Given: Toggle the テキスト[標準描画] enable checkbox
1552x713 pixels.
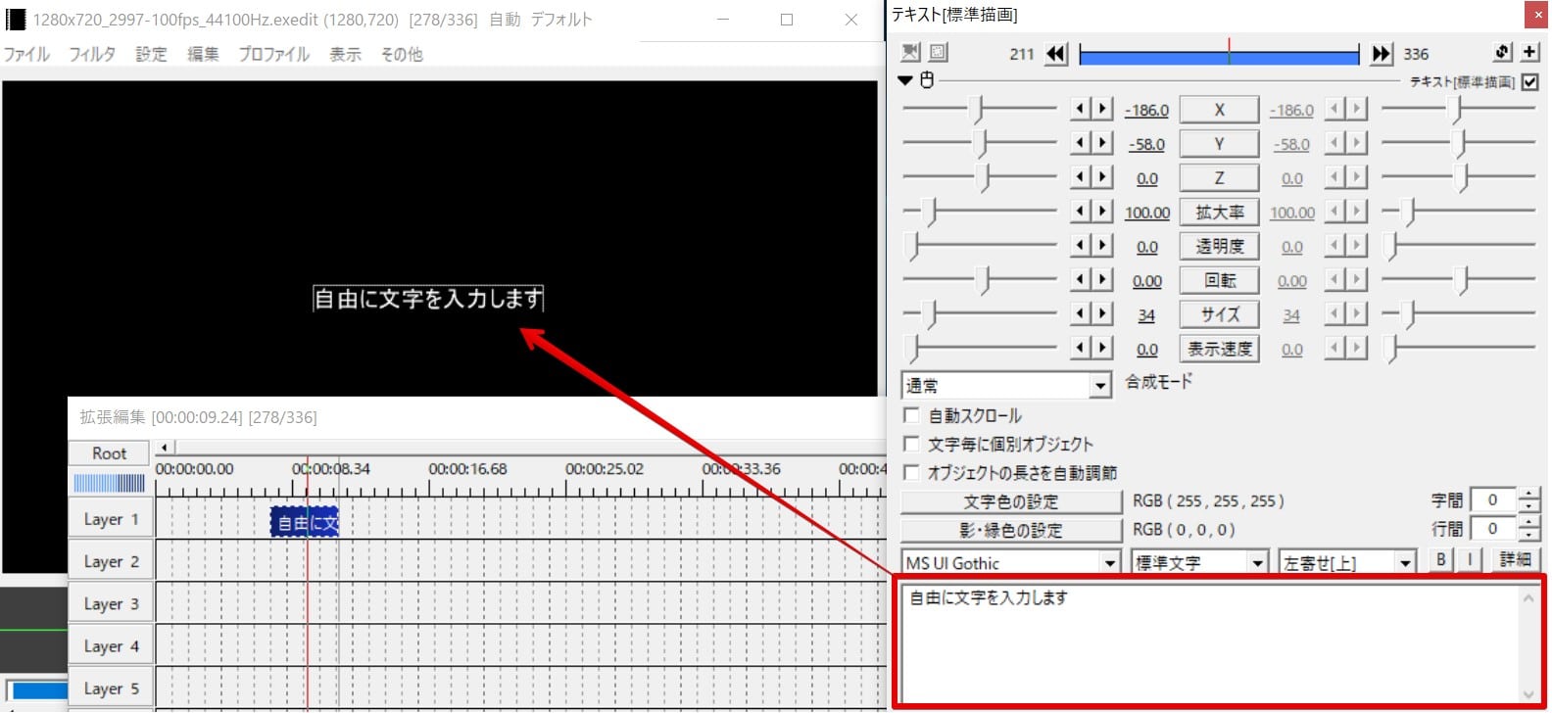Looking at the screenshot, I should [x=1530, y=82].
